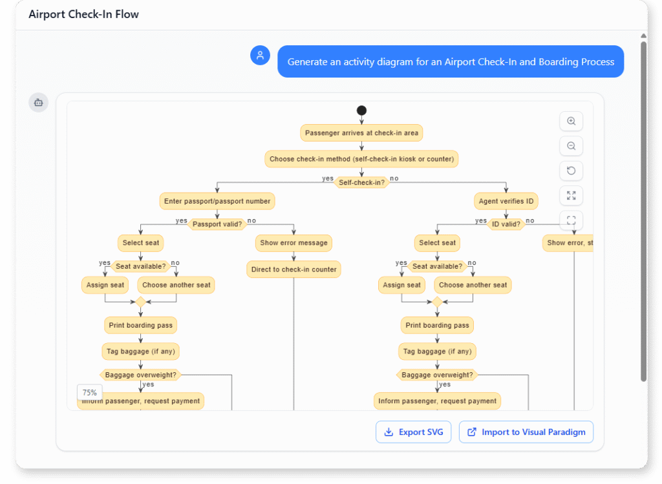Image resolution: width=662 pixels, height=484 pixels.
Task: Select the Agent verifies ID node
Action: (x=506, y=201)
